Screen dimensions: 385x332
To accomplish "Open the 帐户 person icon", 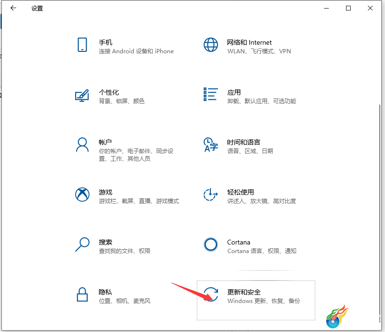I will point(82,145).
